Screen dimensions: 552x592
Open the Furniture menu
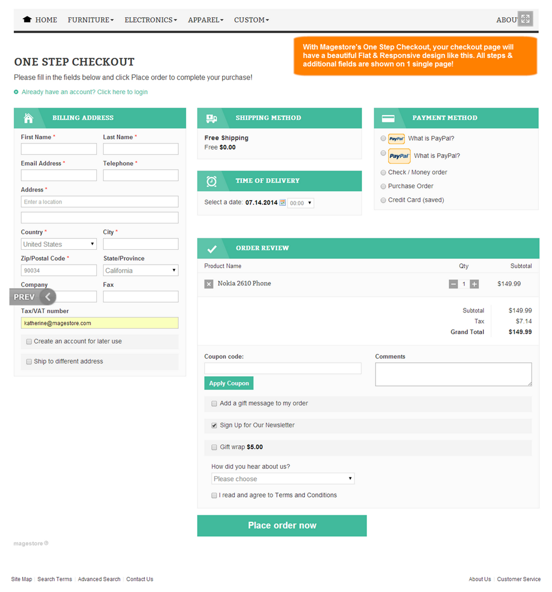pyautogui.click(x=90, y=20)
